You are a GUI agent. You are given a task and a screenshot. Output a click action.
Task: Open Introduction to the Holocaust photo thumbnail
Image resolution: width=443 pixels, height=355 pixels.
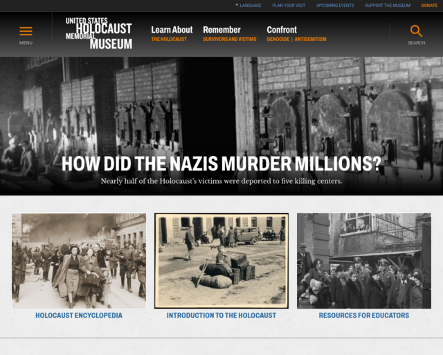[x=221, y=261]
